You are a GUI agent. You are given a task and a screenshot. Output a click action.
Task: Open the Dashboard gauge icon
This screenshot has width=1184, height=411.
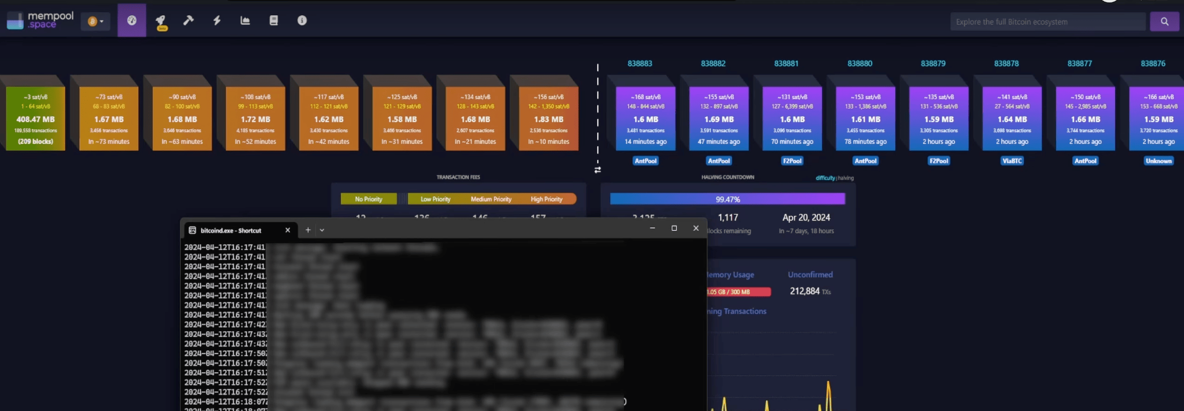tap(132, 20)
